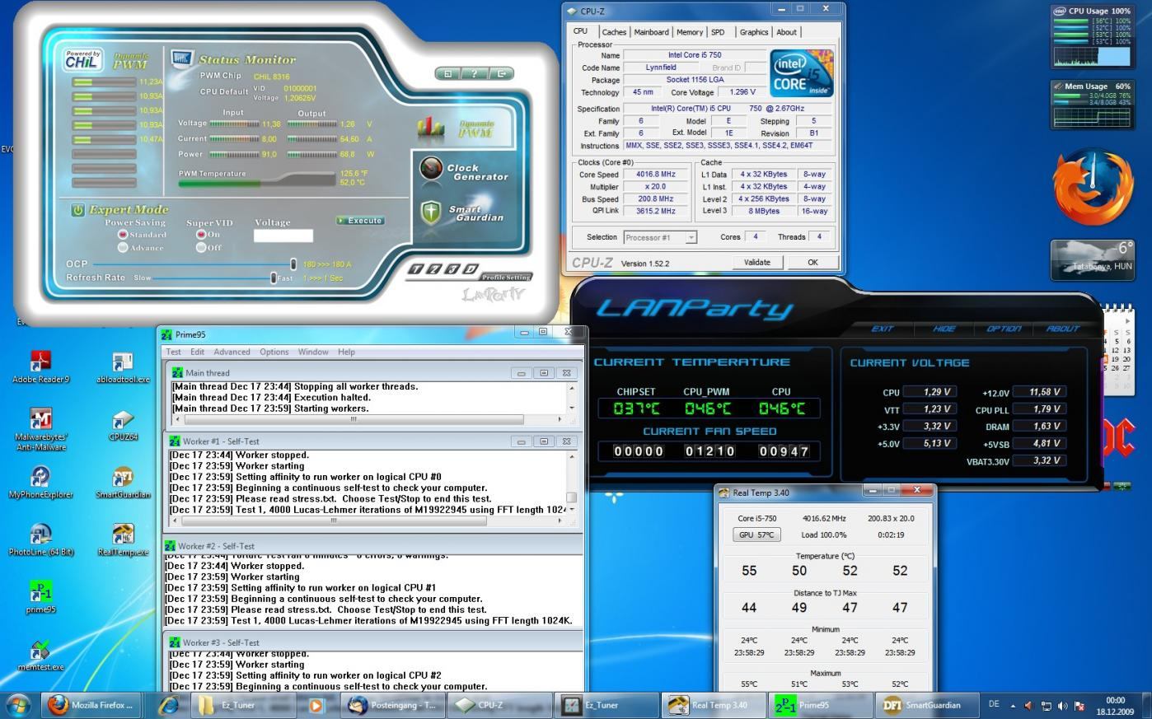Click EXIT in LANParty Smart Guardian
This screenshot has height=719, width=1152.
(x=883, y=329)
